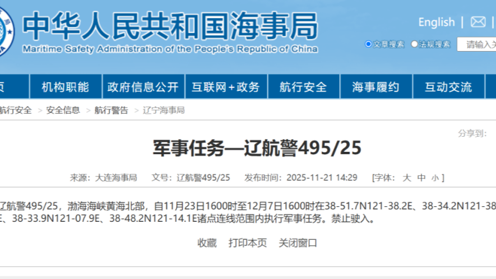Viewport: 496px width, 279px height.
Task: Click 关闭窗口 to close window
Action: 298,243
